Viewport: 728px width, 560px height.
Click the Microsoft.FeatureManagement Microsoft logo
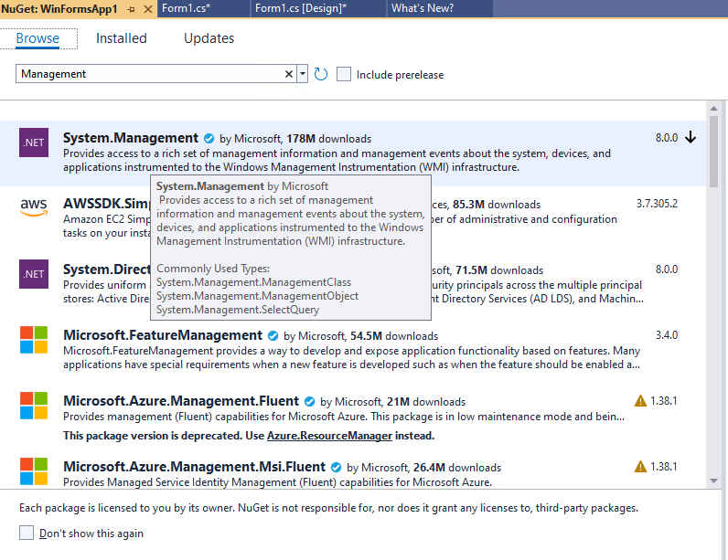point(34,340)
